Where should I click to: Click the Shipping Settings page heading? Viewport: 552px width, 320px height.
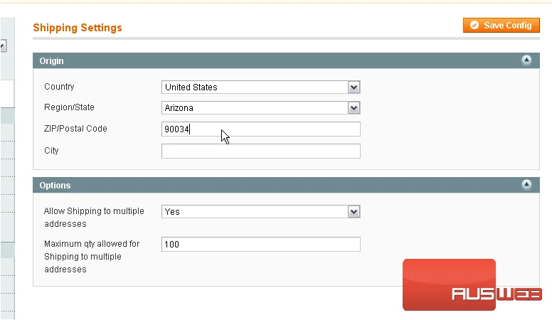click(78, 28)
